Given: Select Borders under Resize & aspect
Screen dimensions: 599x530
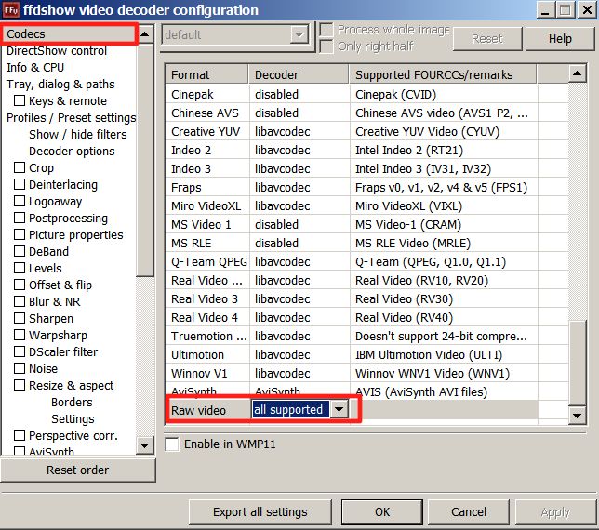Looking at the screenshot, I should tap(72, 403).
